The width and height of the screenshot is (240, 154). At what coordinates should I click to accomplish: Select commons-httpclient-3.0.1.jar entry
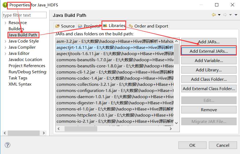coord(115,115)
